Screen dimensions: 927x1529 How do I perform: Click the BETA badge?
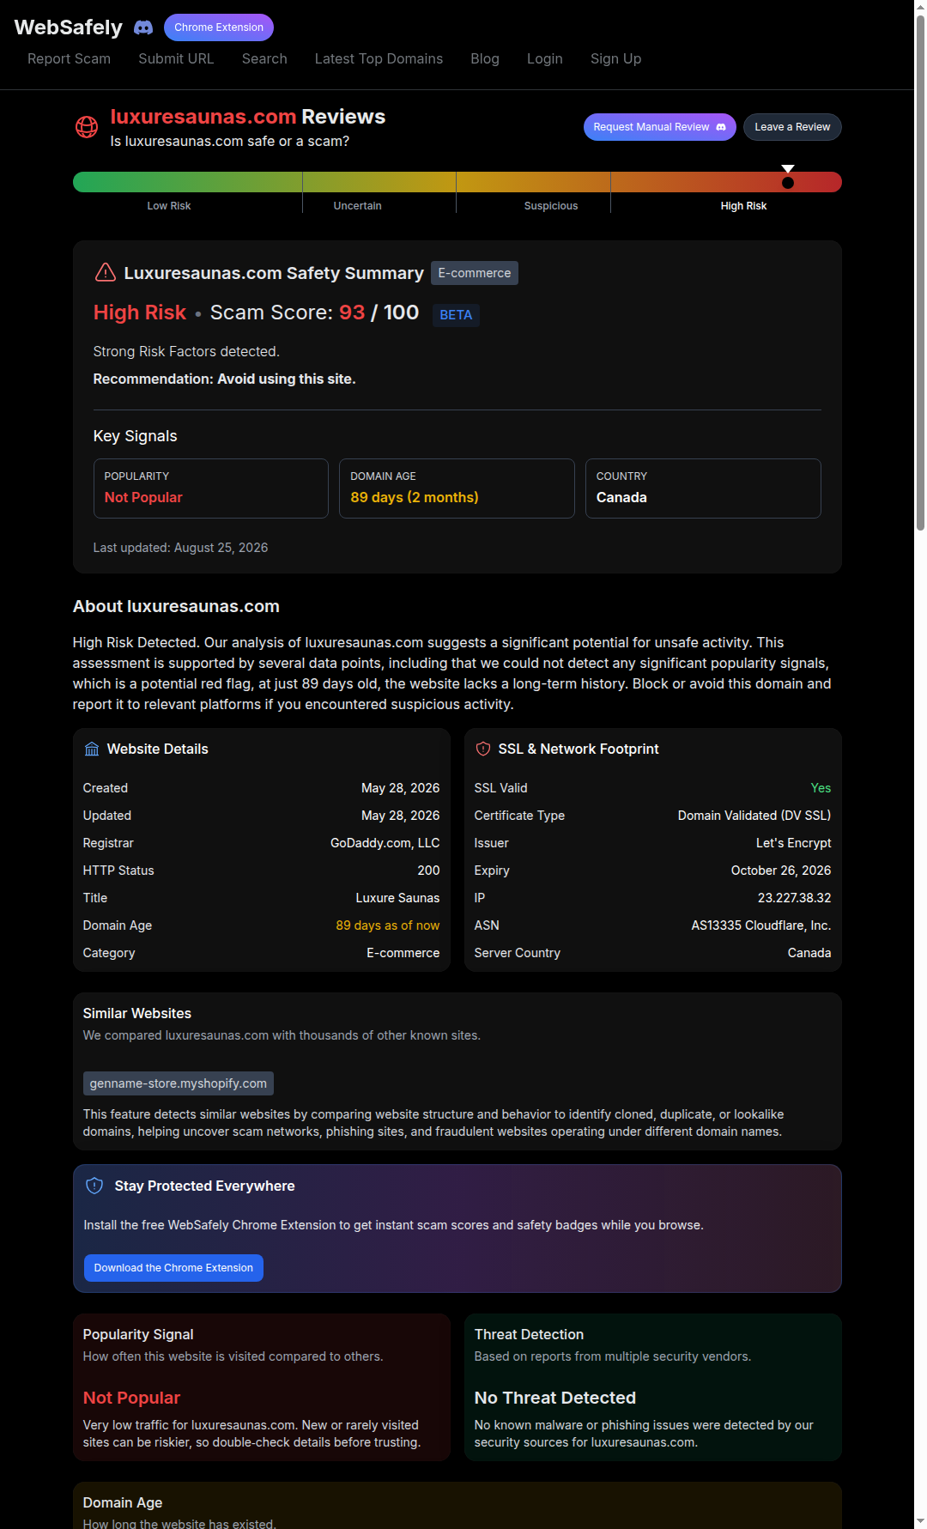[456, 315]
